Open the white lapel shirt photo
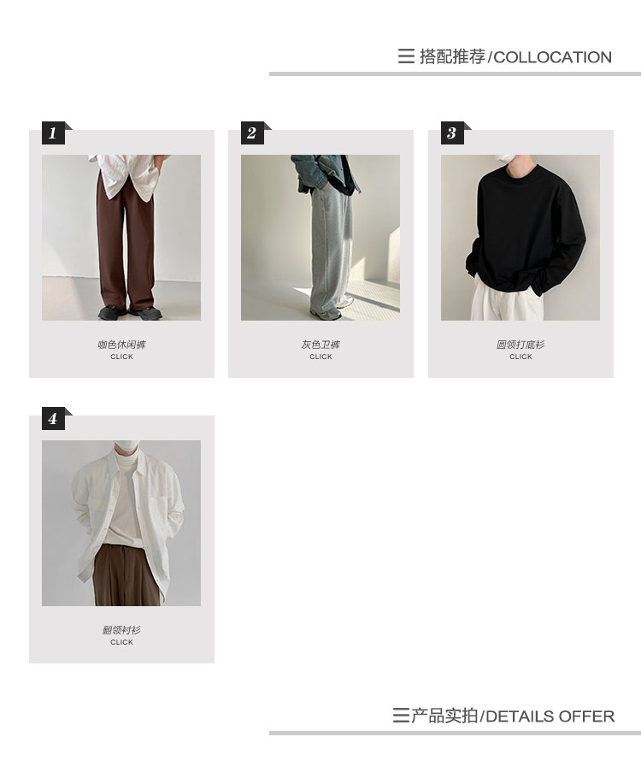The height and width of the screenshot is (778, 641). click(121, 523)
